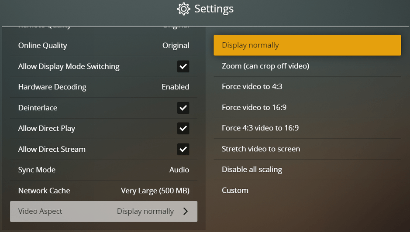410x232 pixels.
Task: Choose Zoom (can crop off video)
Action: point(265,66)
